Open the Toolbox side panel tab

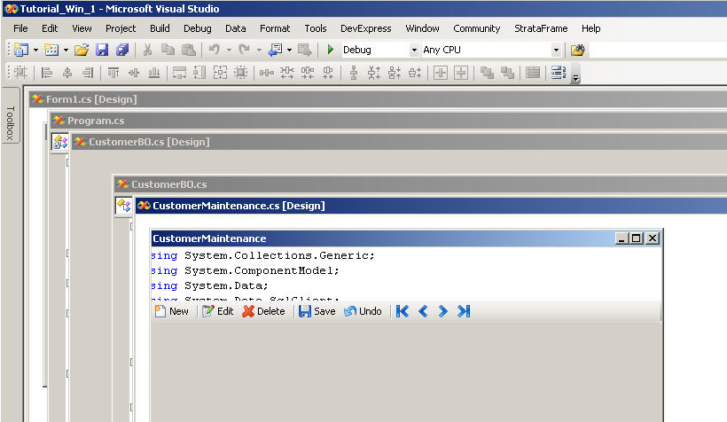[10, 123]
